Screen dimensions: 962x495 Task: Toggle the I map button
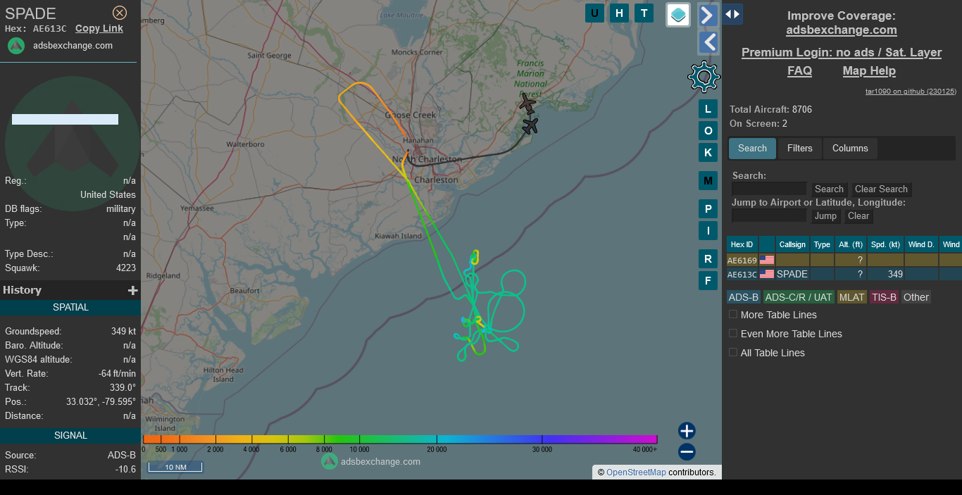click(708, 230)
